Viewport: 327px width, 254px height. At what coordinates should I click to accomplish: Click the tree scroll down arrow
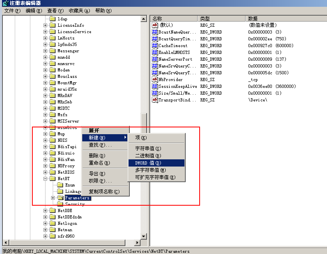point(144,236)
